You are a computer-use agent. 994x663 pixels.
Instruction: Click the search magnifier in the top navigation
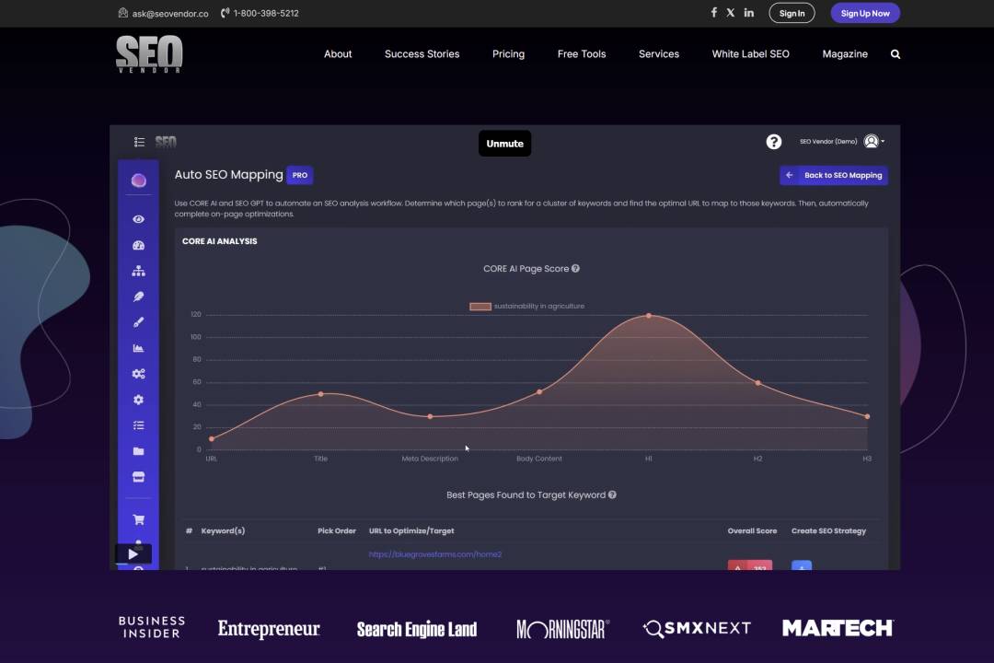(x=895, y=54)
